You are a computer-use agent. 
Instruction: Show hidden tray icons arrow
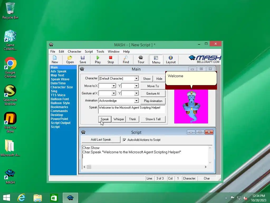226,198
